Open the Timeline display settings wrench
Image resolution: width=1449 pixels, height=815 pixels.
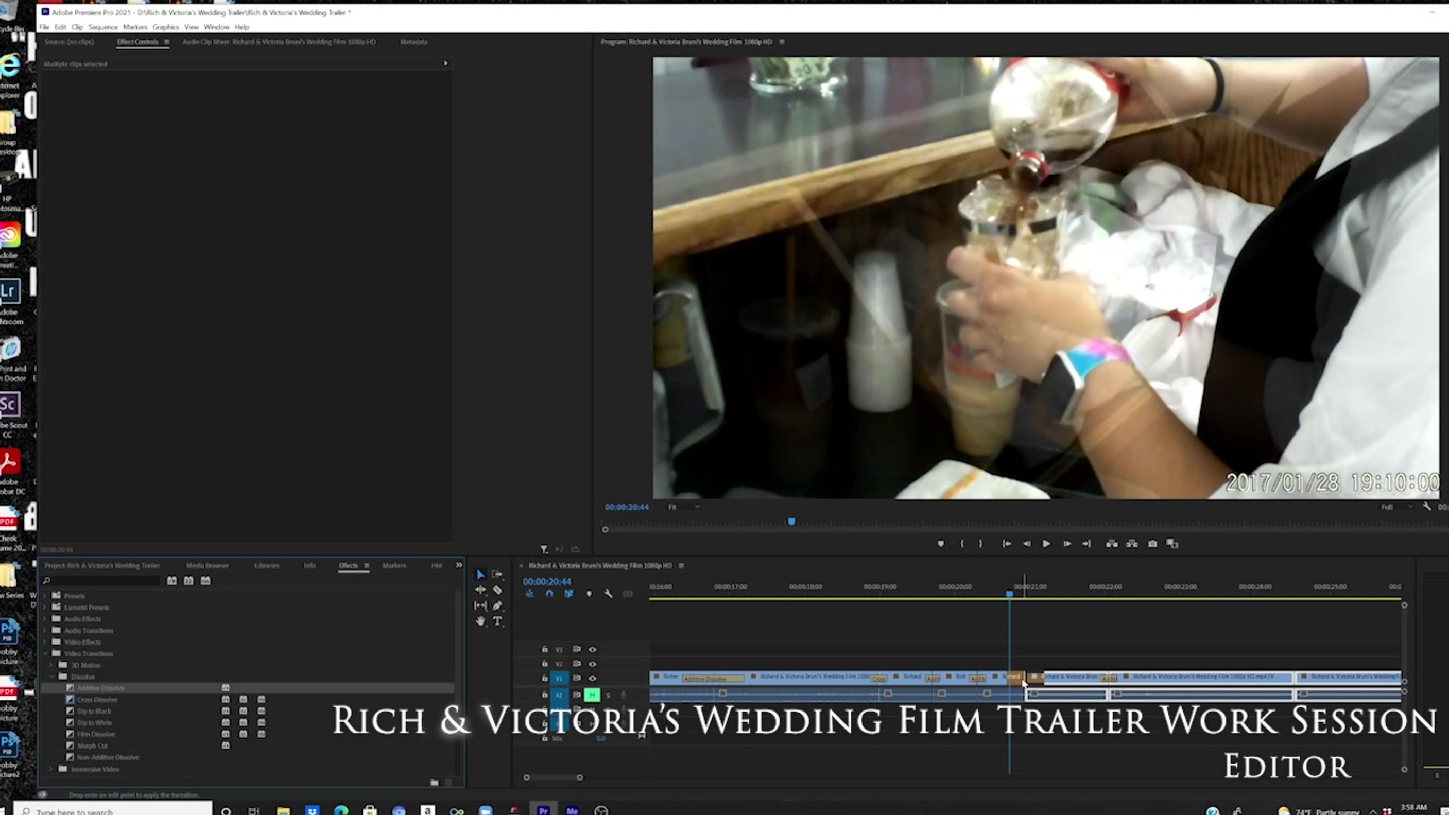[x=608, y=594]
